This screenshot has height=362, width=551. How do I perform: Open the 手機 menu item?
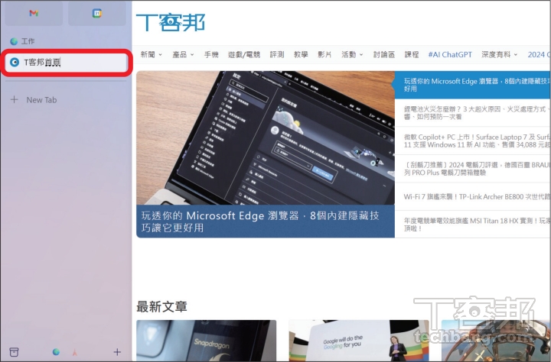point(211,55)
